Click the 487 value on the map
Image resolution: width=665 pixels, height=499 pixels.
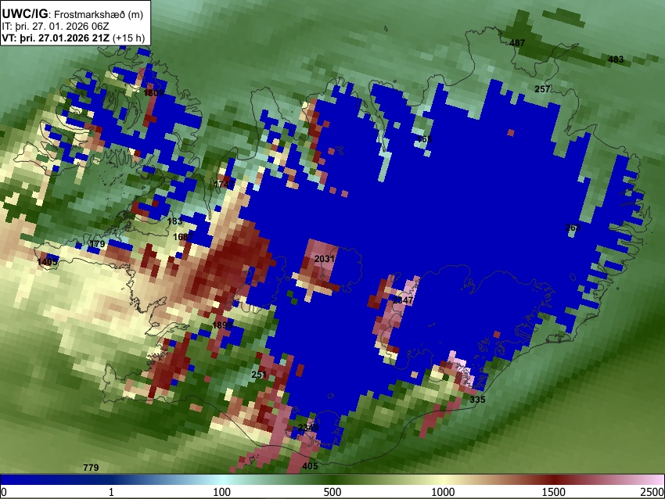point(517,43)
